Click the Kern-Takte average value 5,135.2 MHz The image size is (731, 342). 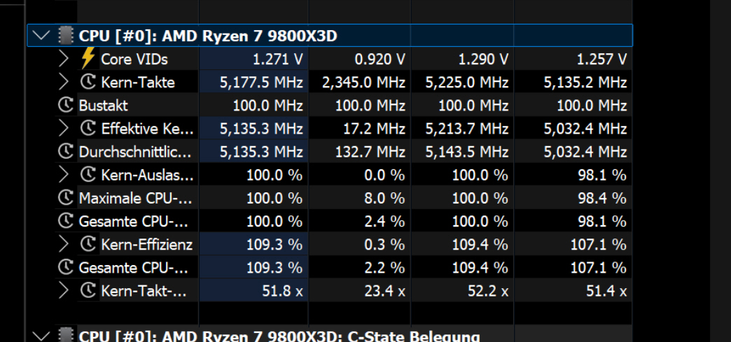[x=585, y=83]
